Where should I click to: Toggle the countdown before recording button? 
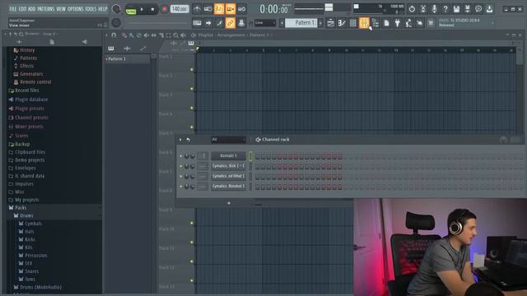click(x=219, y=9)
